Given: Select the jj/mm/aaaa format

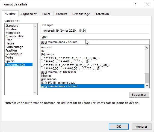Looking at the screenshot, I should pos(92,79).
